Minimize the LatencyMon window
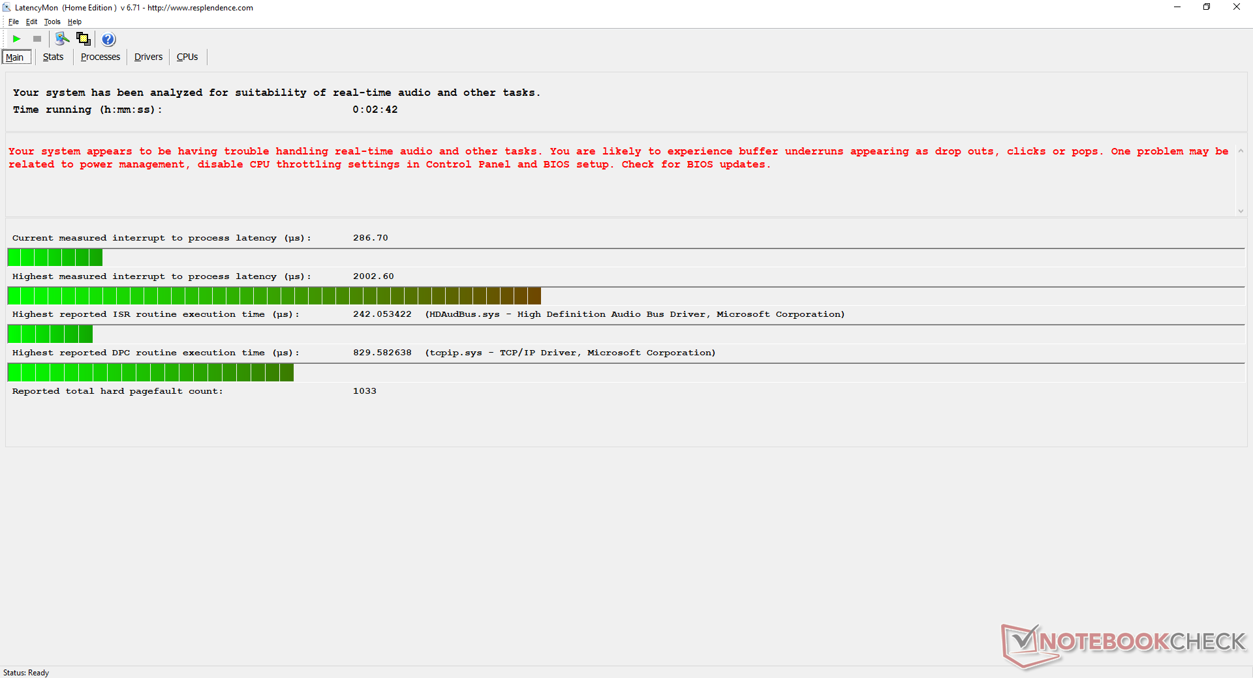1253x678 pixels. pyautogui.click(x=1177, y=7)
